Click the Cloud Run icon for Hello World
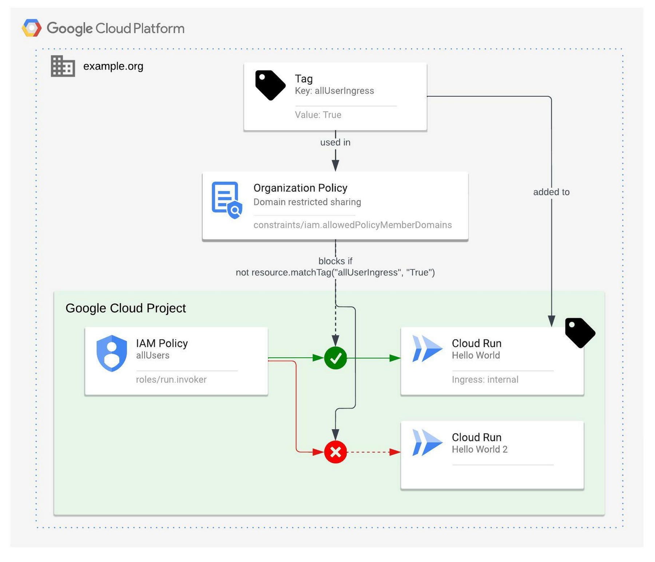The width and height of the screenshot is (655, 562). point(427,349)
